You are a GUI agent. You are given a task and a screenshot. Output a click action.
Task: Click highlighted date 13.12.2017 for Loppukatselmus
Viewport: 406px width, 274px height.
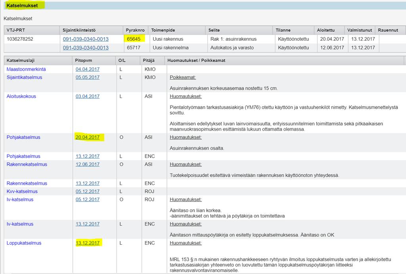coord(88,243)
